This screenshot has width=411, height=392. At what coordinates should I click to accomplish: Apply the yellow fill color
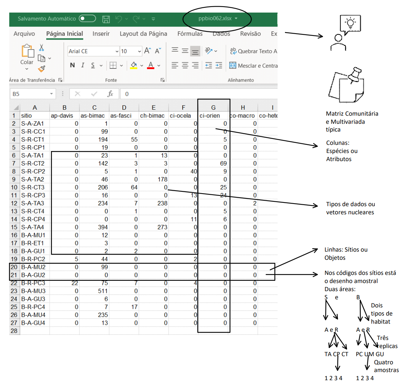click(x=134, y=65)
